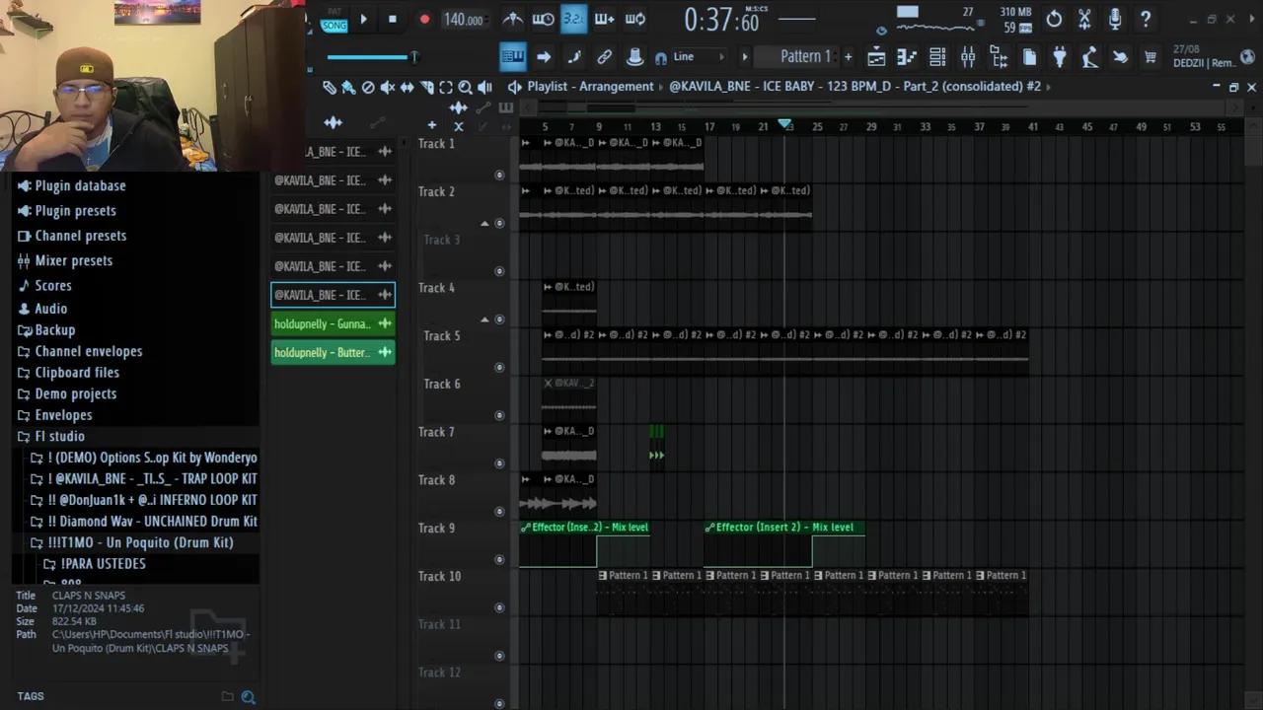Viewport: 1263px width, 710px height.
Task: Click the link icon in main toolbar
Action: tap(604, 57)
